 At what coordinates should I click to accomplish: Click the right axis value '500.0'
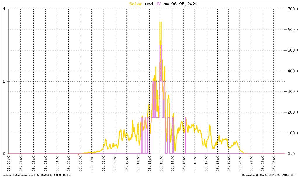point(293,50)
